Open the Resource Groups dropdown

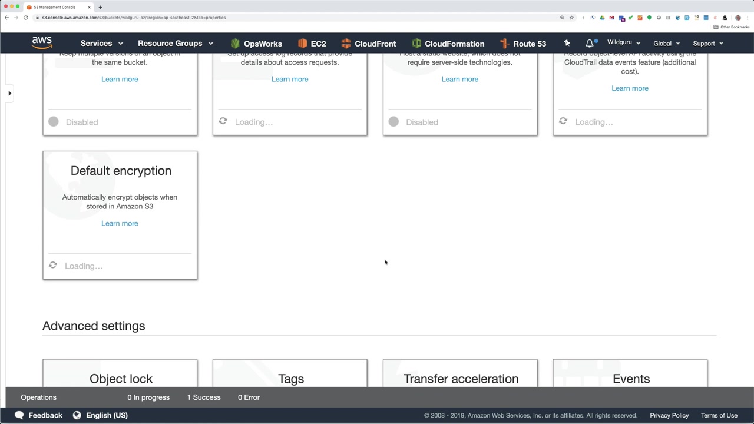(x=176, y=43)
